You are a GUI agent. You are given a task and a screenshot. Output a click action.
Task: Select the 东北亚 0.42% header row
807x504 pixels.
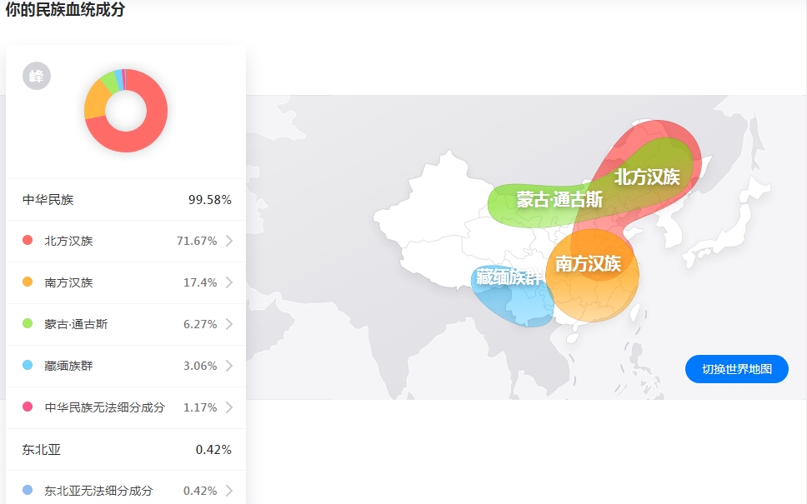(x=126, y=450)
